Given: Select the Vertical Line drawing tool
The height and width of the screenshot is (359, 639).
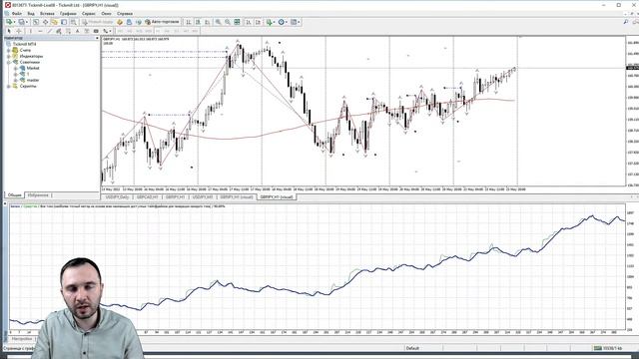Looking at the screenshot, I should [x=31, y=31].
